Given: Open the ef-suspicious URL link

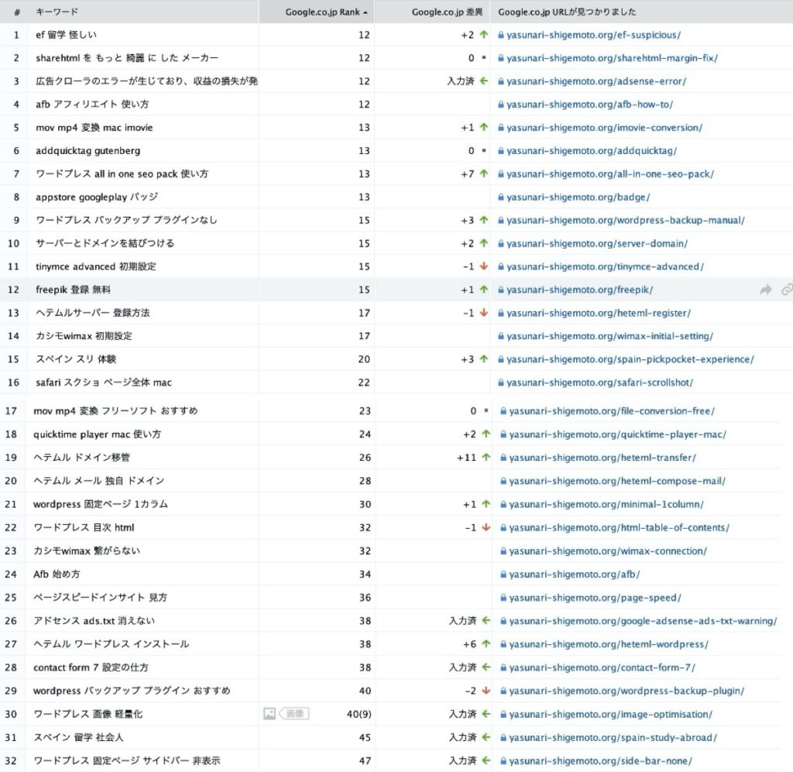Looking at the screenshot, I should pyautogui.click(x=594, y=35).
